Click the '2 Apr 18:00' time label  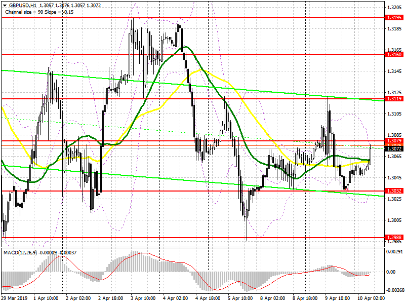point(111,298)
